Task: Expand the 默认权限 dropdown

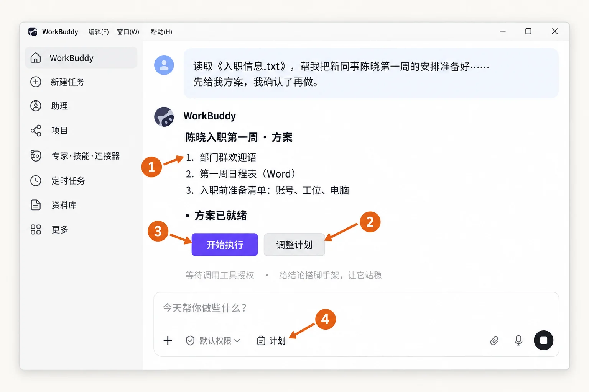Action: (x=213, y=341)
